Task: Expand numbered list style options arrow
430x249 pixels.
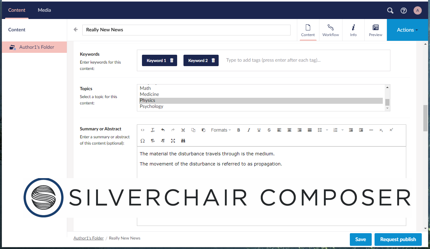Action: point(343,130)
